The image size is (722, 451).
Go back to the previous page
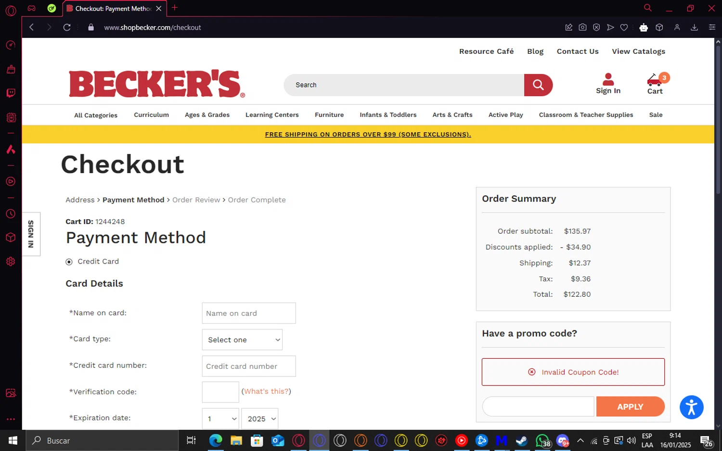pos(32,27)
